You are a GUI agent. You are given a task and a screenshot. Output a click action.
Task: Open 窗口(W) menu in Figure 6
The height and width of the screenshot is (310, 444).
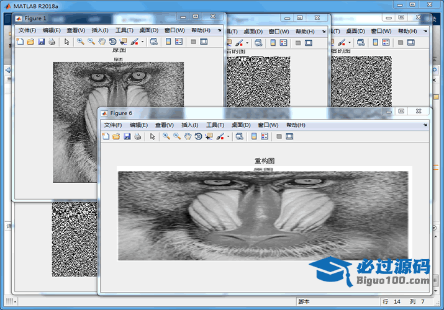[268, 125]
